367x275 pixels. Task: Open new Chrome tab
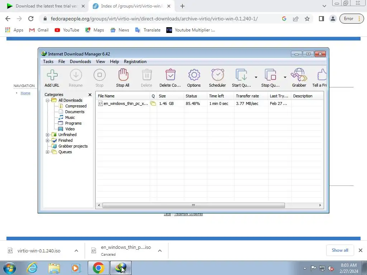click(x=182, y=6)
